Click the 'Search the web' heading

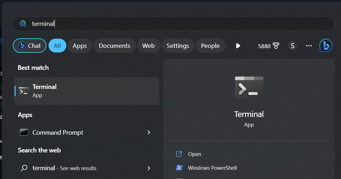tap(39, 150)
